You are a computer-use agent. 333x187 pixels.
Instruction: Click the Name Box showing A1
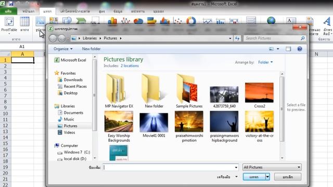click(x=22, y=47)
